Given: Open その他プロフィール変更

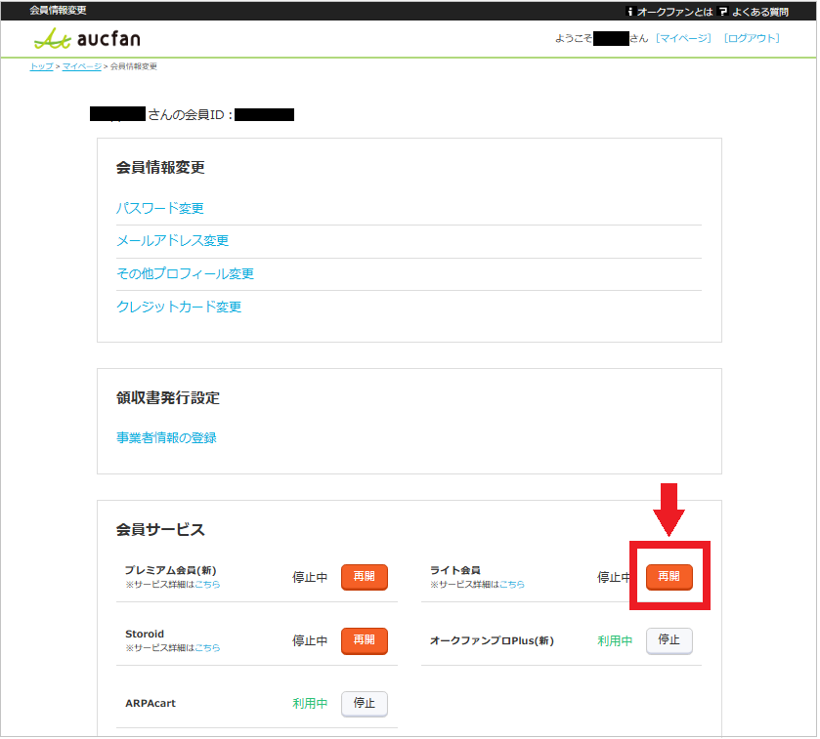Looking at the screenshot, I should point(185,273).
